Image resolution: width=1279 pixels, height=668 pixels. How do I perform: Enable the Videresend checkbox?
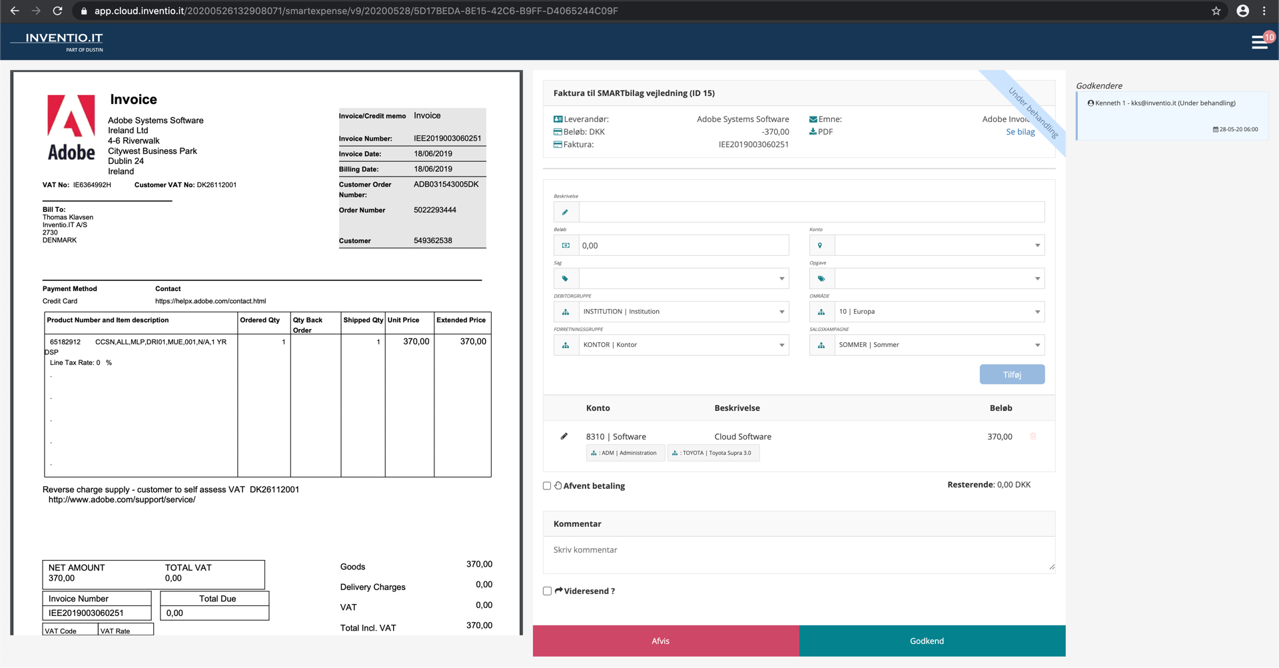pos(547,591)
